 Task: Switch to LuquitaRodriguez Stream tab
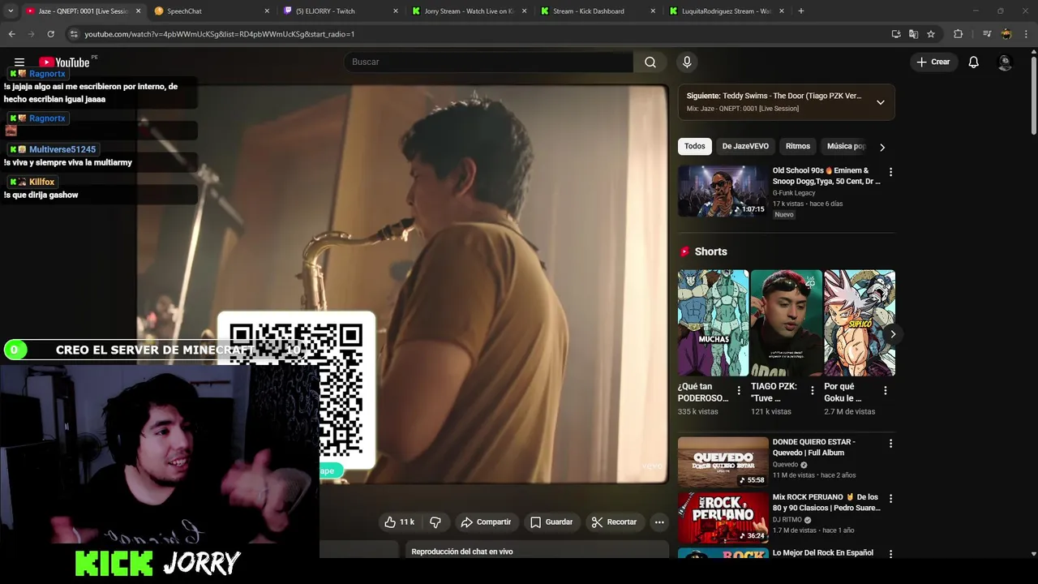pos(727,11)
